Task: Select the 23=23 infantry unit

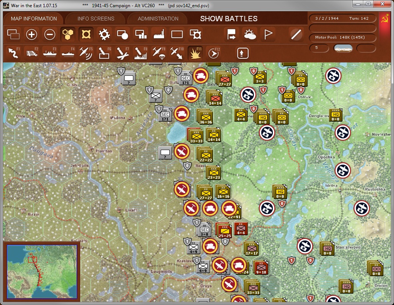Action: coord(214,173)
